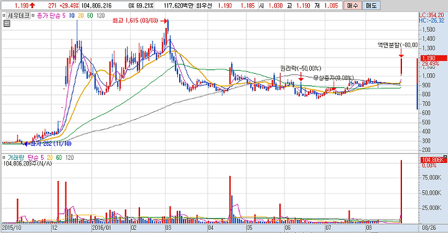Image resolution: width=448 pixels, height=233 pixels.
Task: Click the 매수 (buy) button
Action: [x=353, y=6]
